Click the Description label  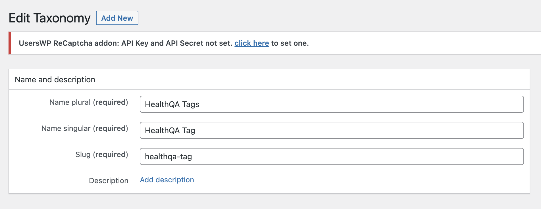(109, 181)
